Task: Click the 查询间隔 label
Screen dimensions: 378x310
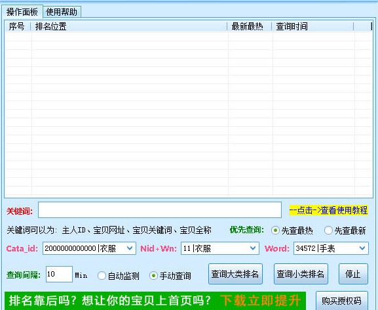Action: (24, 275)
